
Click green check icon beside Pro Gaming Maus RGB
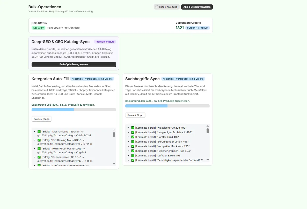click(39, 140)
